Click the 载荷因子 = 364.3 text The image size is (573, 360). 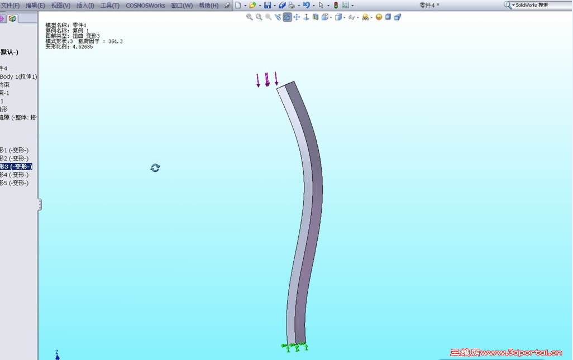coord(101,41)
